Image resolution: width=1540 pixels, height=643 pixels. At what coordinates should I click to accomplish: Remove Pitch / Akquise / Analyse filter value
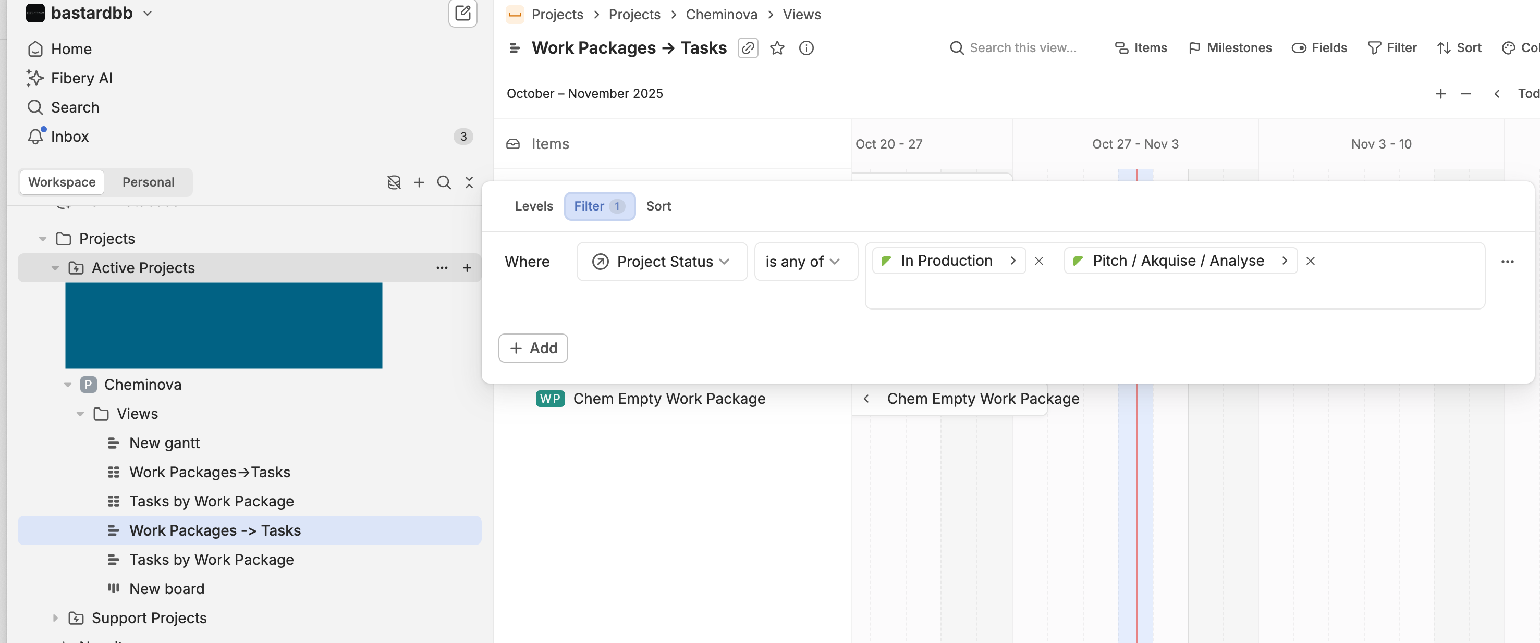click(1310, 261)
